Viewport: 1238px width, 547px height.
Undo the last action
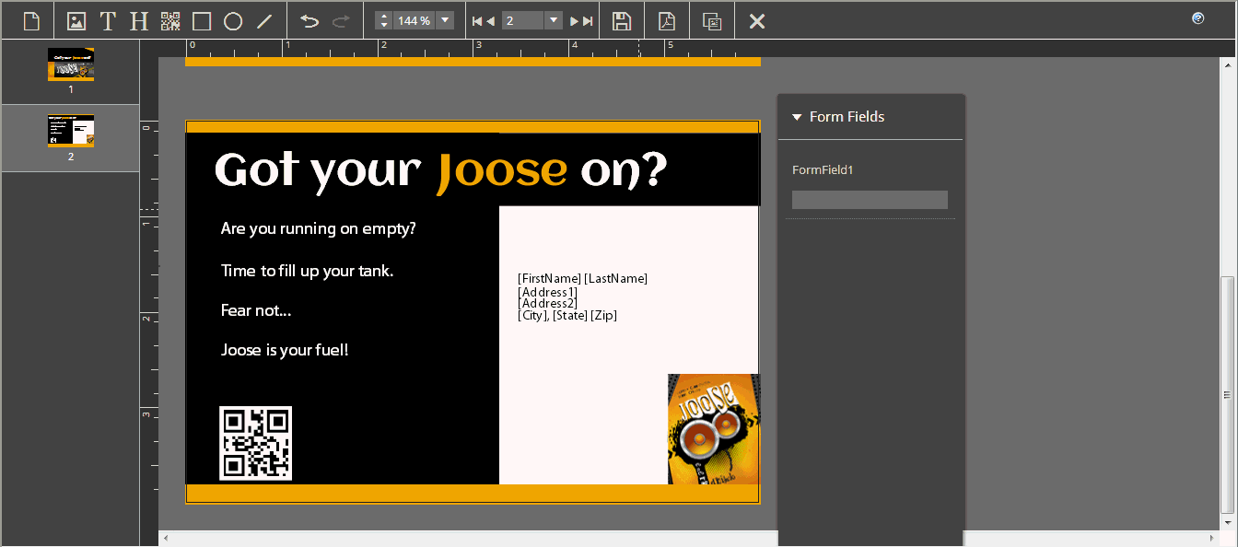(x=309, y=20)
